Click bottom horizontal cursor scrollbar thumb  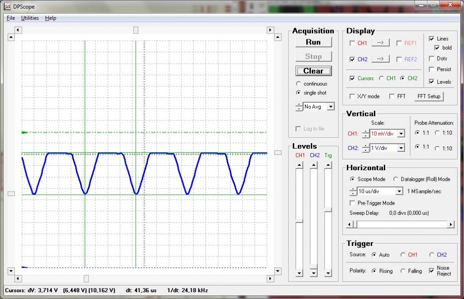click(86, 278)
